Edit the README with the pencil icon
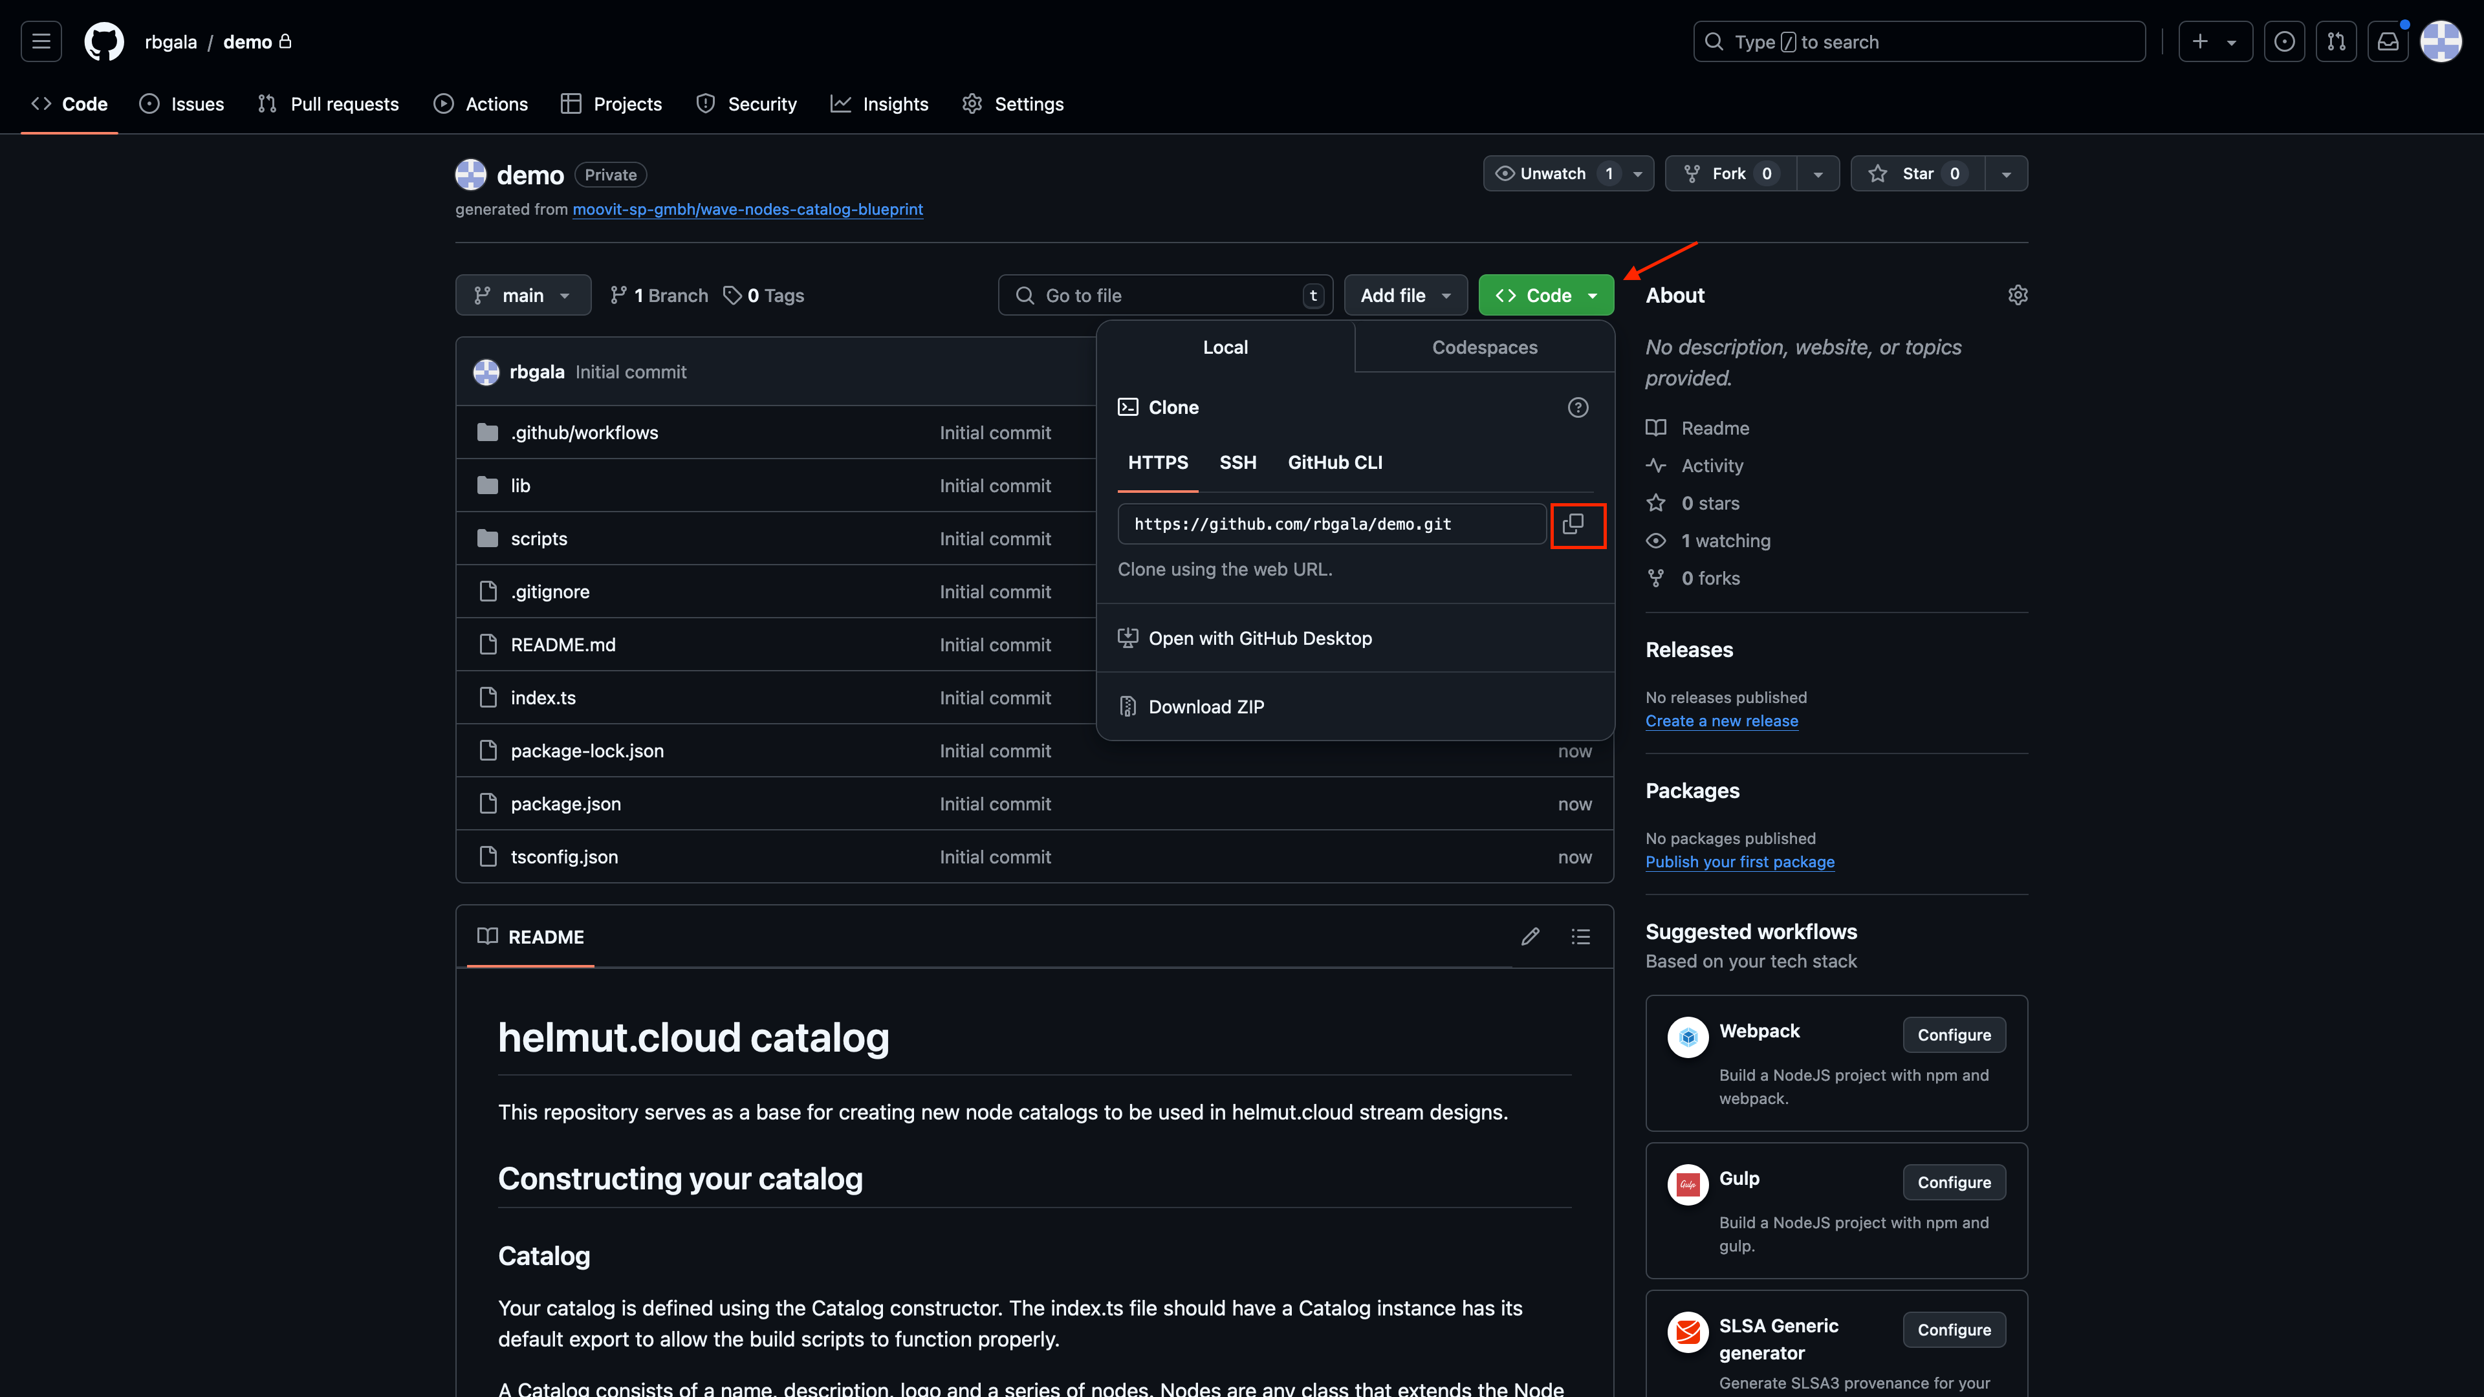The height and width of the screenshot is (1397, 2484). (x=1531, y=936)
